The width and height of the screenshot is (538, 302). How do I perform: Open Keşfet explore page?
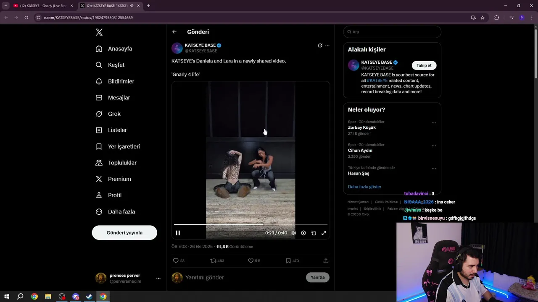[x=110, y=65]
